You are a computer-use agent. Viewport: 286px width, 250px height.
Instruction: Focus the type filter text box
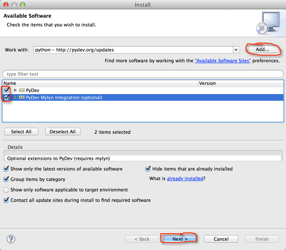point(143,74)
